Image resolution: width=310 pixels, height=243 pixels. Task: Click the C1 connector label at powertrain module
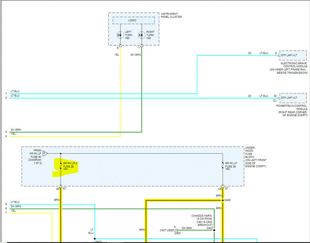click(275, 101)
